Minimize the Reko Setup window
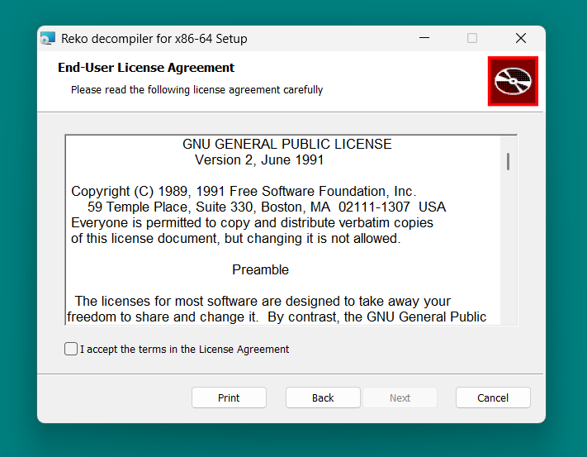Screen dimensions: 587x457 [x=424, y=38]
